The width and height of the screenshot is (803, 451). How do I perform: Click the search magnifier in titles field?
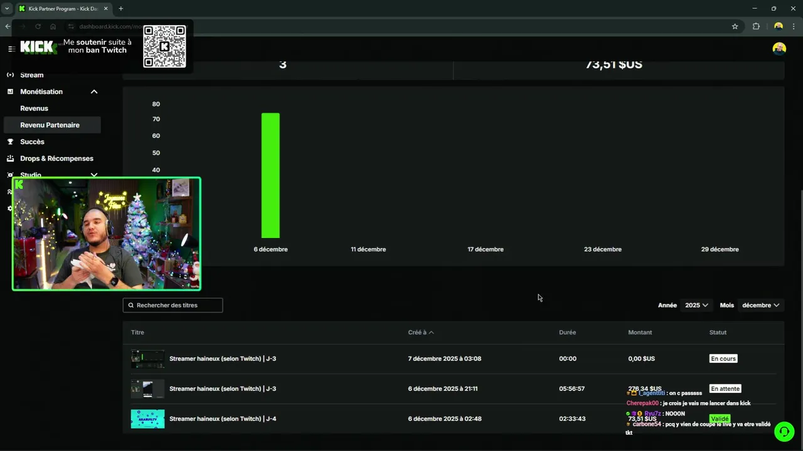point(130,305)
